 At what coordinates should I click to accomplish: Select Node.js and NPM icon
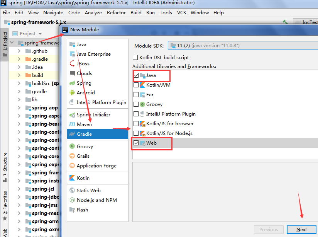click(x=72, y=200)
